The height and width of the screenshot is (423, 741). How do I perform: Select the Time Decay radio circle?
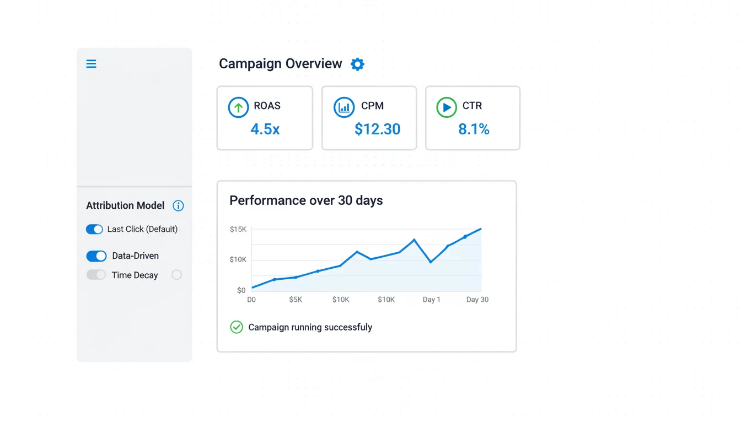pos(176,275)
